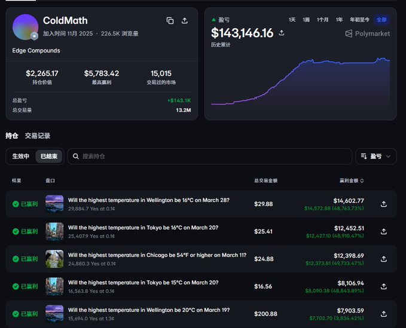Open the Wellington 20°C March 19 market
Screen dimensions: 406x328
tap(149, 309)
